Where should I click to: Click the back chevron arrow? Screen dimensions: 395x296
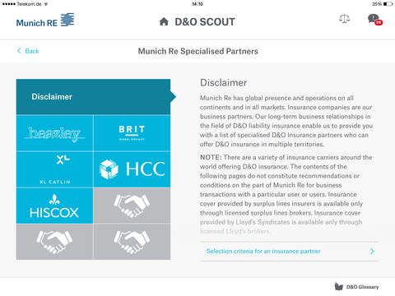19,51
